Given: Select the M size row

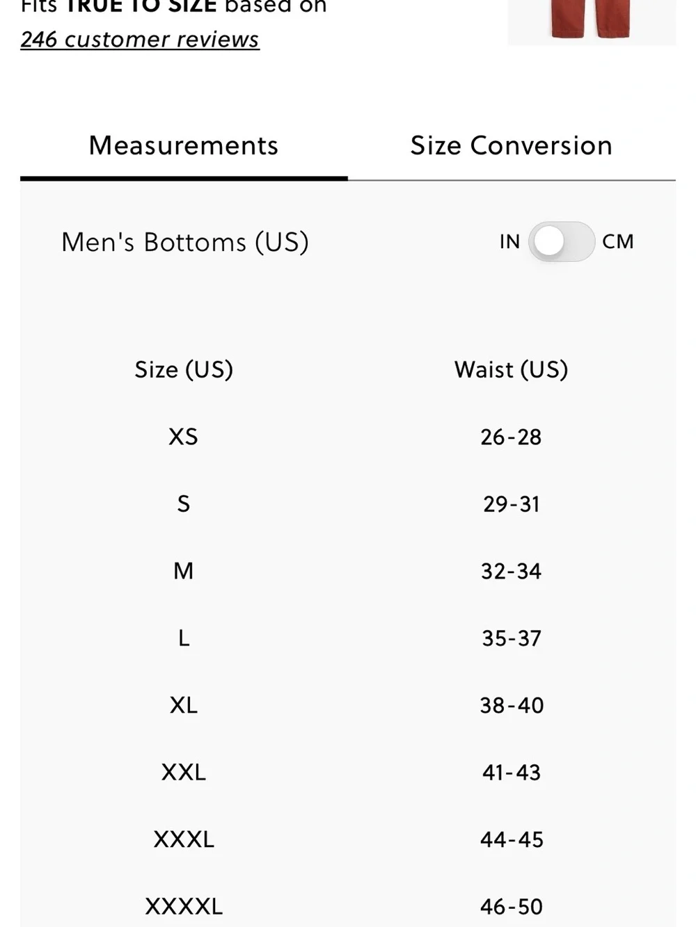Looking at the screenshot, I should pyautogui.click(x=348, y=571).
